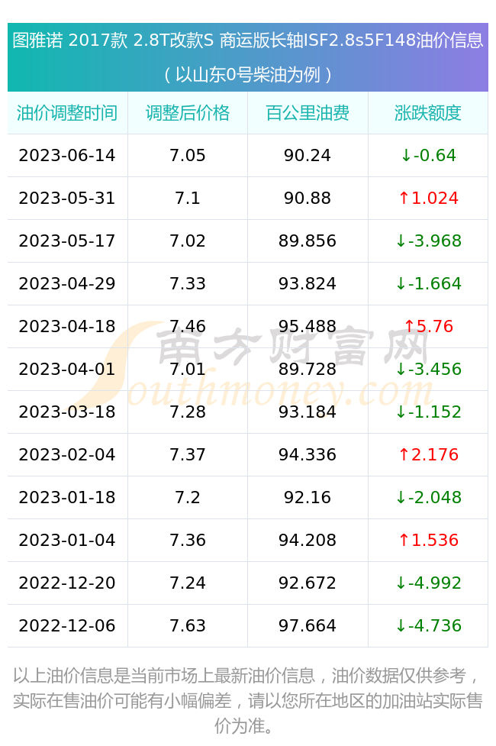Select the date 2022-12-20
Image resolution: width=496 pixels, height=746 pixels.
pyautogui.click(x=67, y=584)
